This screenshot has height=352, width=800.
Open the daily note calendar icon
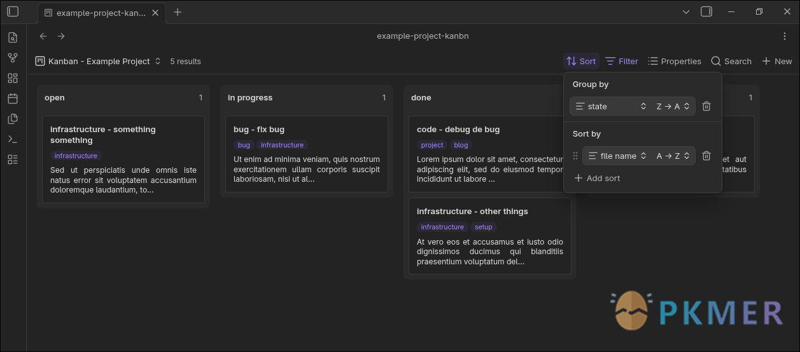pyautogui.click(x=13, y=98)
